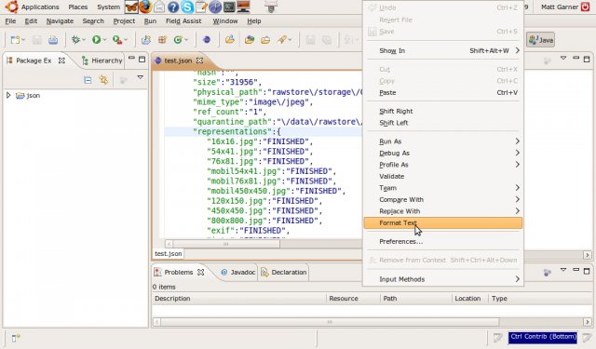
Task: Click the red power icon beside Matt Garner
Action: coord(586,7)
